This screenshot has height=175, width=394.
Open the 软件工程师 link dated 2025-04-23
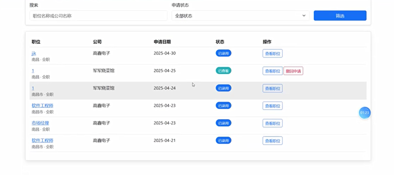click(x=42, y=106)
